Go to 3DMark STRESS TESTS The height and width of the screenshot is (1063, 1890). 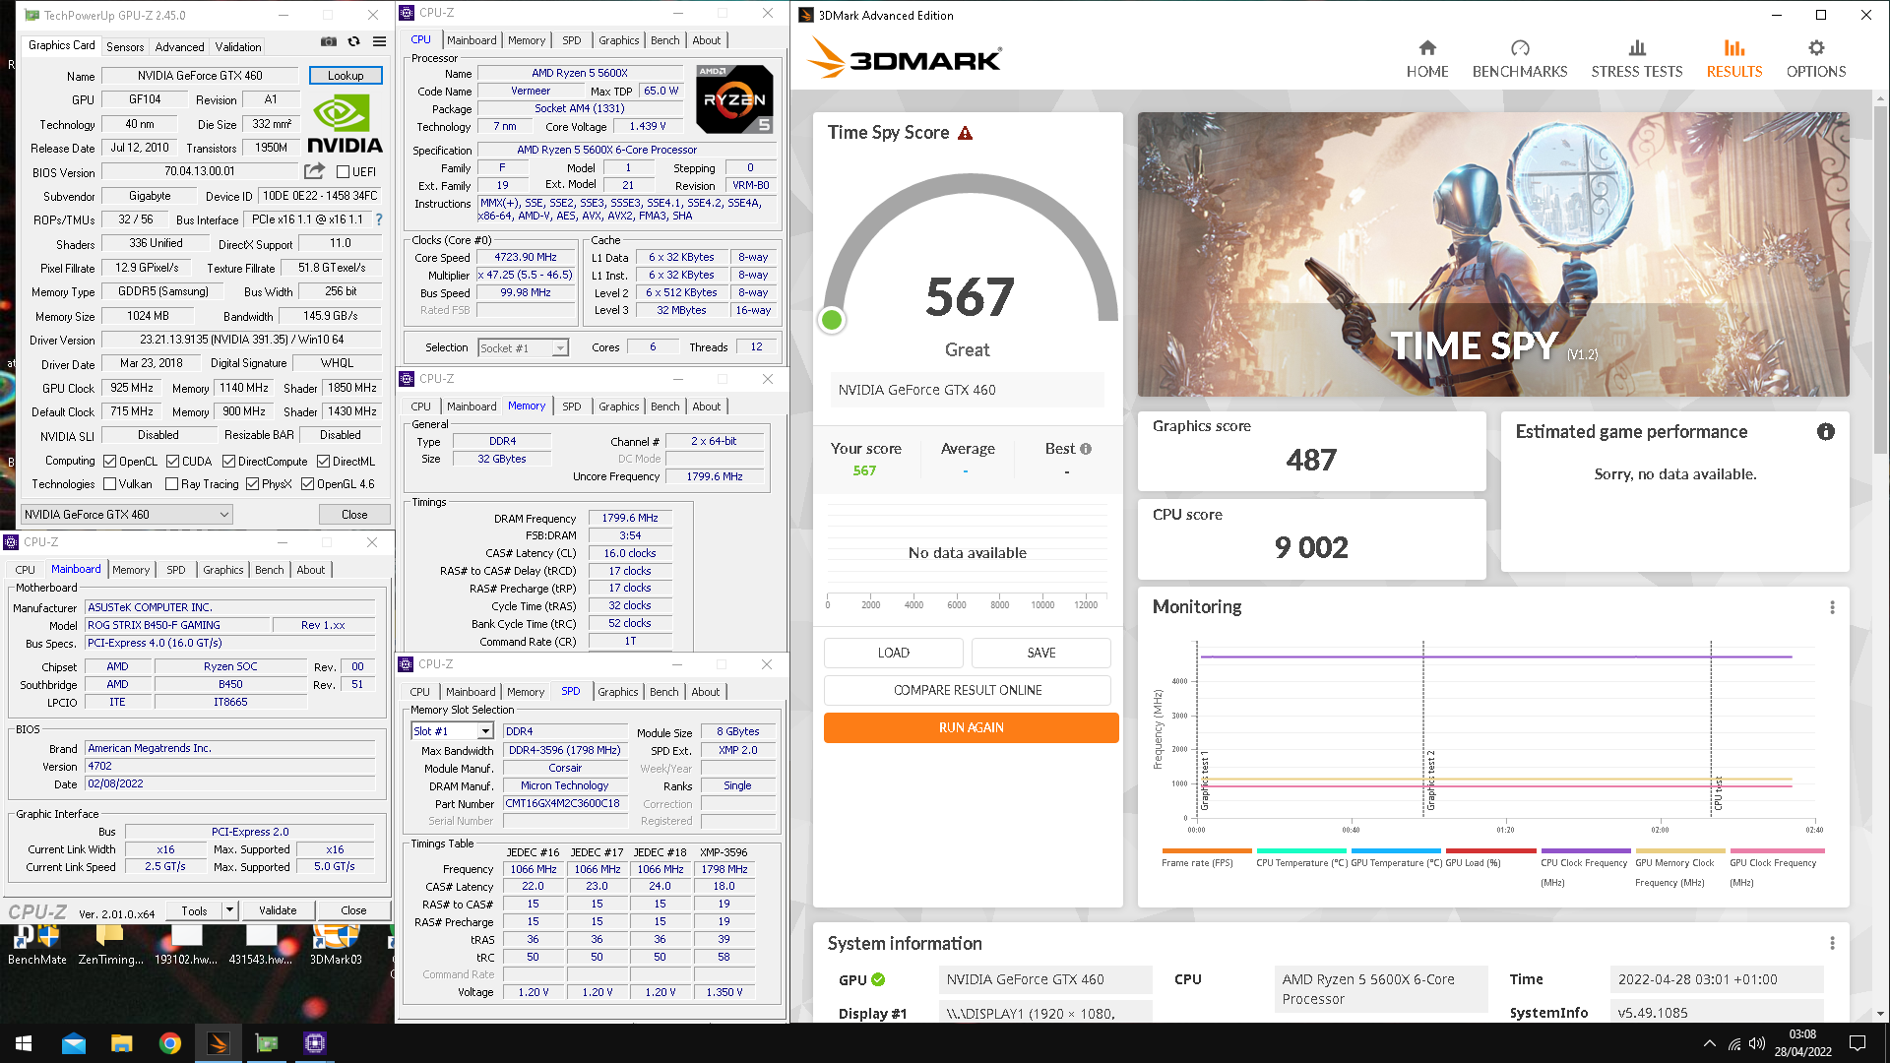(1637, 59)
